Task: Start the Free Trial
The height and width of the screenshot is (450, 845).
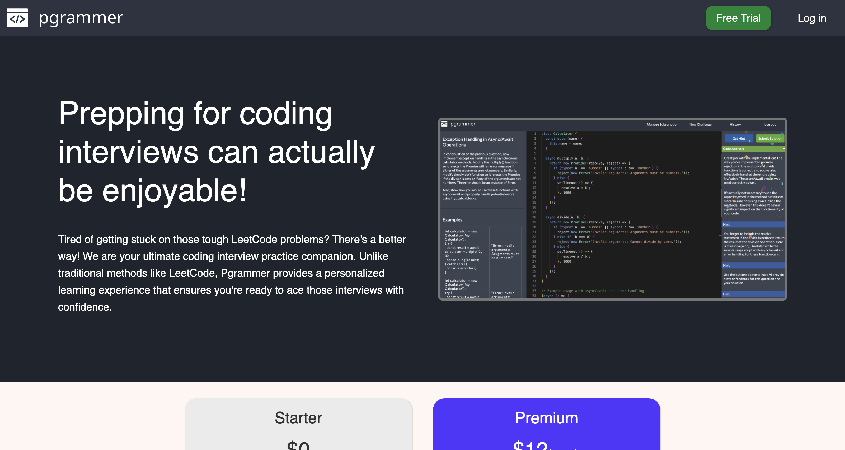Action: pyautogui.click(x=738, y=18)
